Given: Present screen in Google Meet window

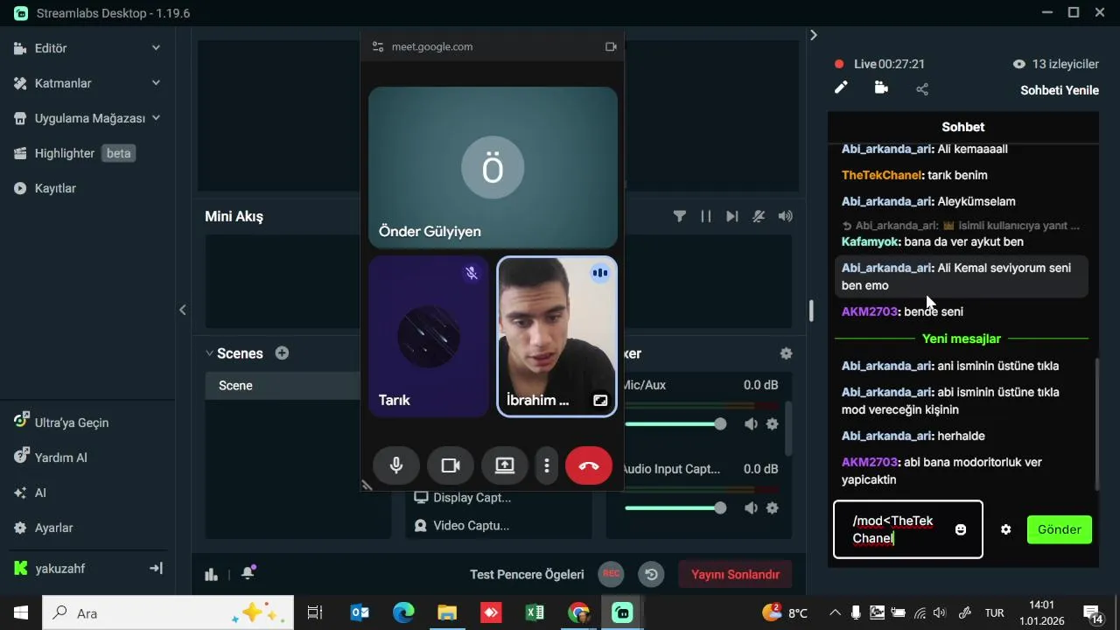Looking at the screenshot, I should pyautogui.click(x=505, y=465).
